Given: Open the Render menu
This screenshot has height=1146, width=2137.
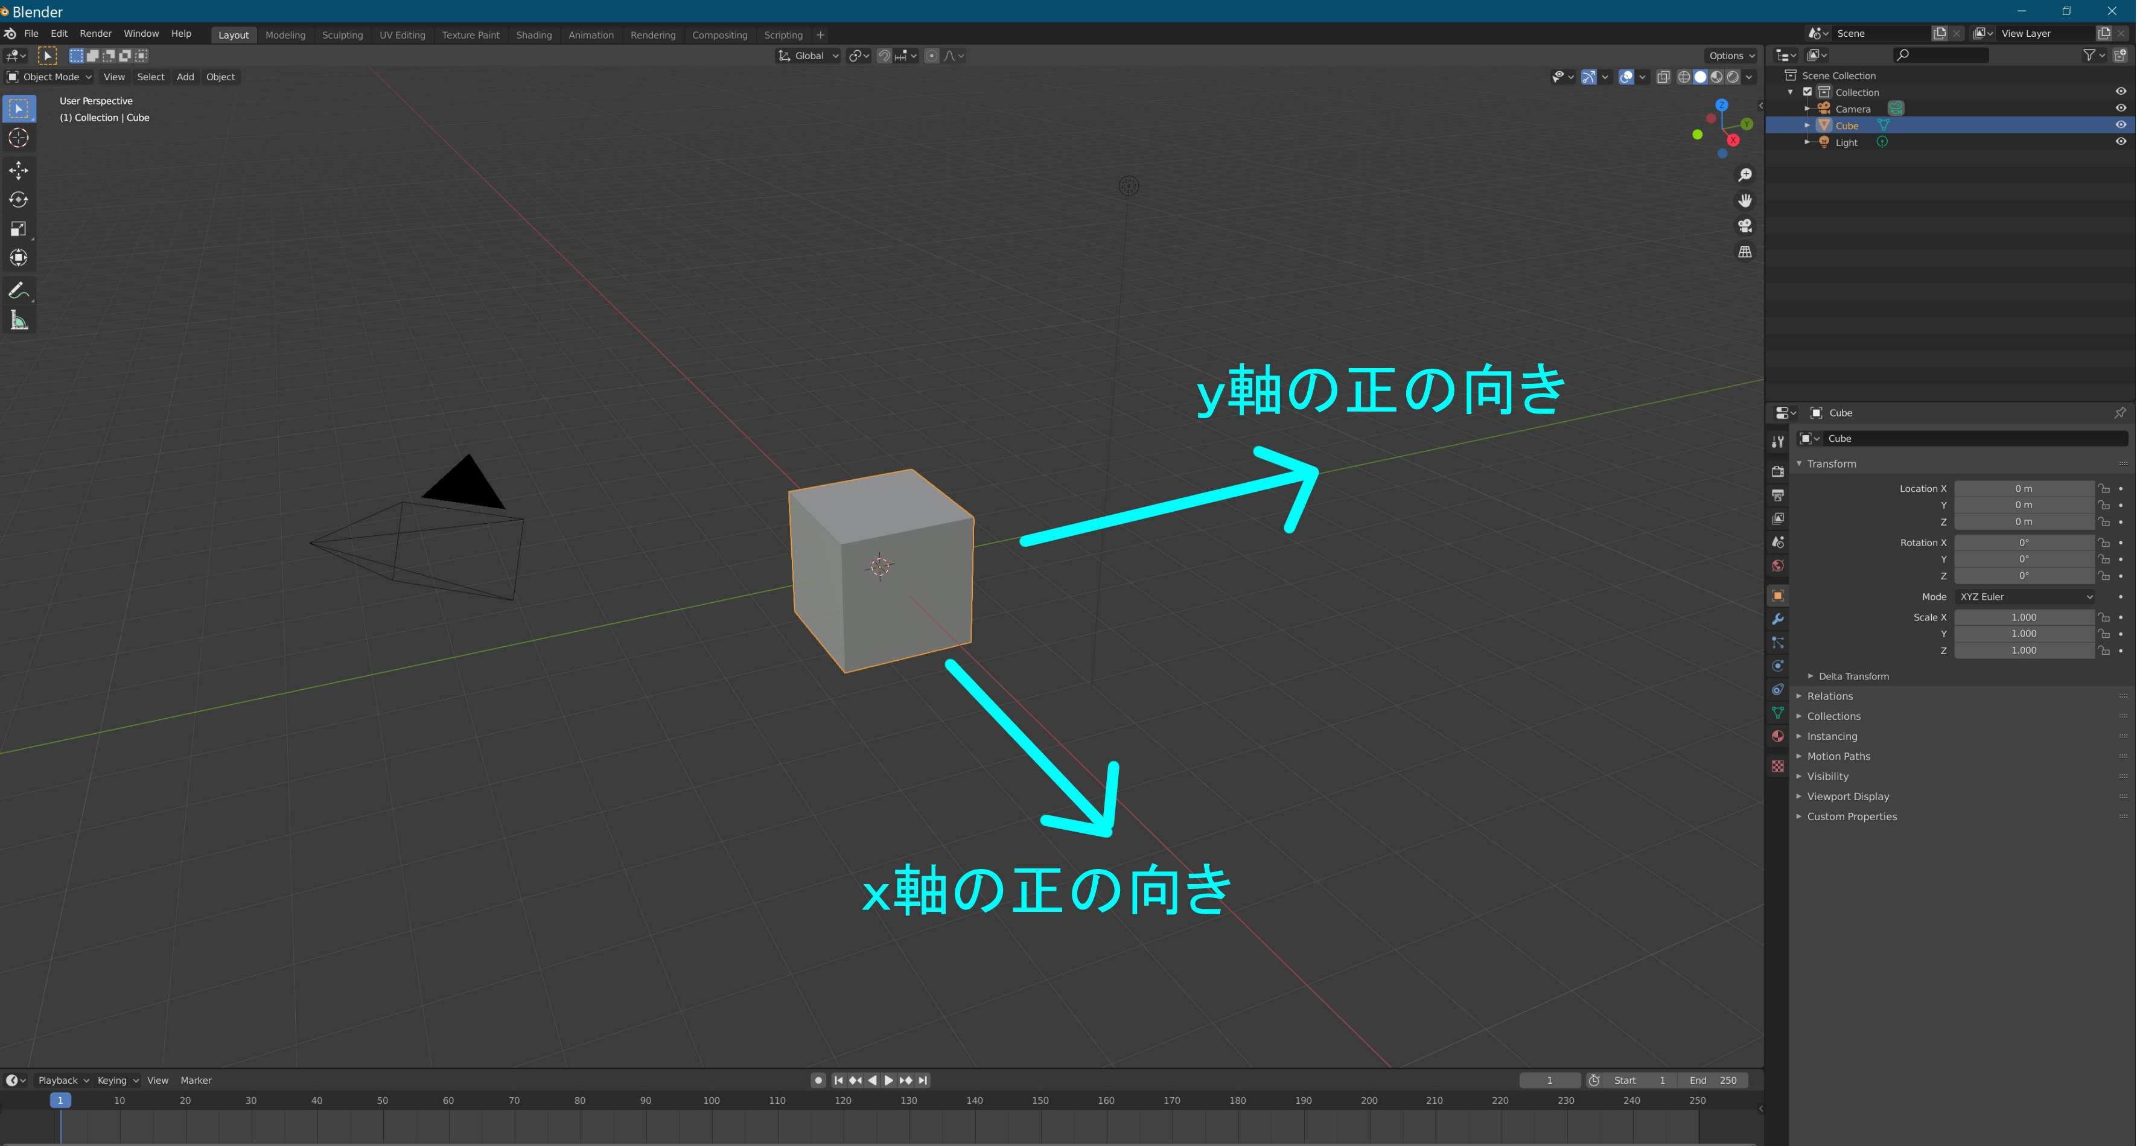Looking at the screenshot, I should tap(95, 34).
